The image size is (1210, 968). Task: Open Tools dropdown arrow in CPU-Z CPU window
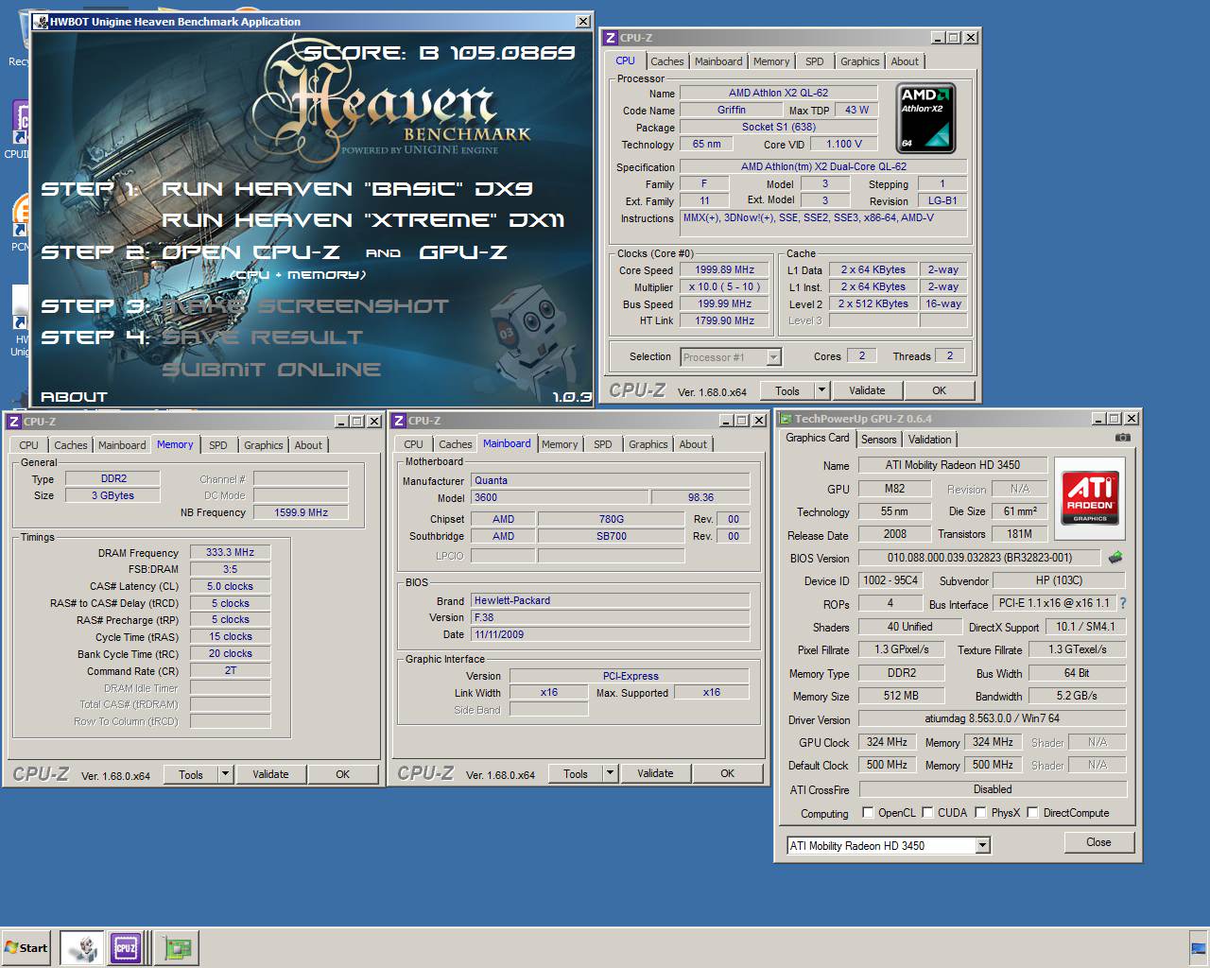(821, 390)
